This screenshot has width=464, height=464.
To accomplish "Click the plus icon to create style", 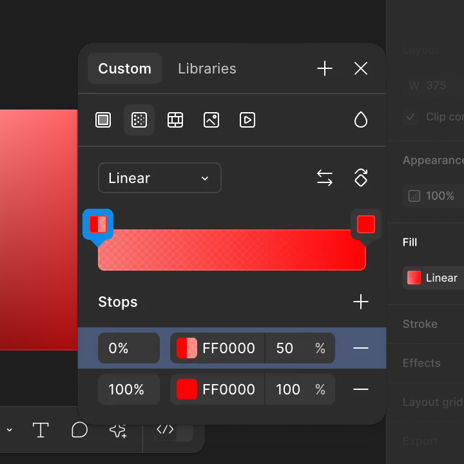I will [325, 68].
